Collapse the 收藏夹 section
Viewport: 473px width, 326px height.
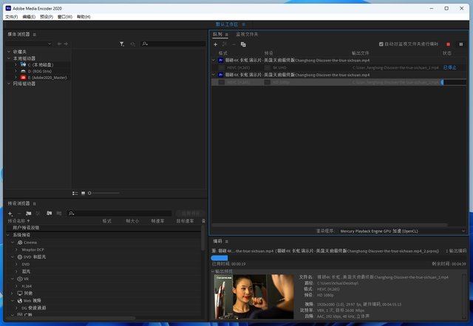[x=9, y=52]
